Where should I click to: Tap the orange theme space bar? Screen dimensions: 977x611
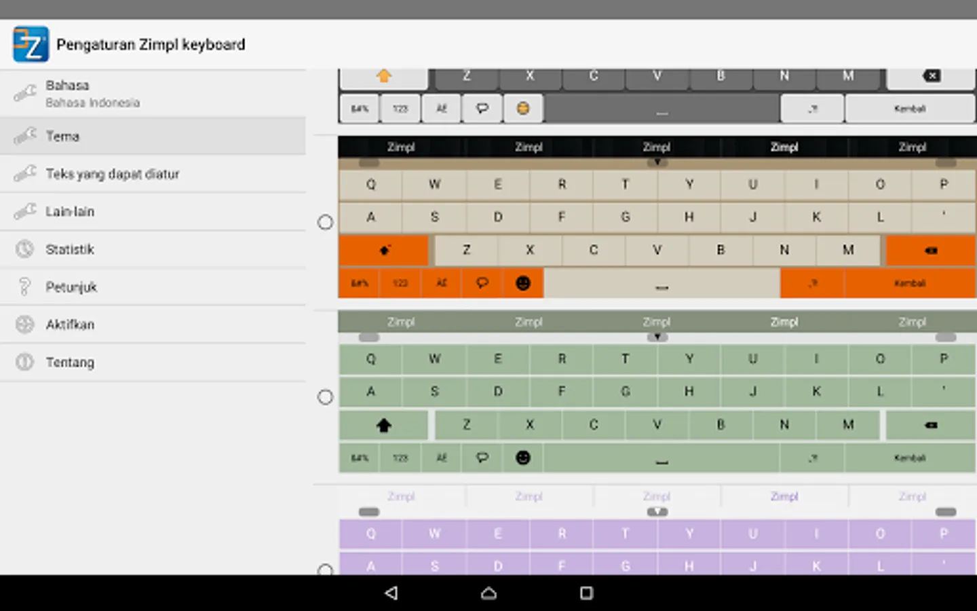(x=662, y=283)
